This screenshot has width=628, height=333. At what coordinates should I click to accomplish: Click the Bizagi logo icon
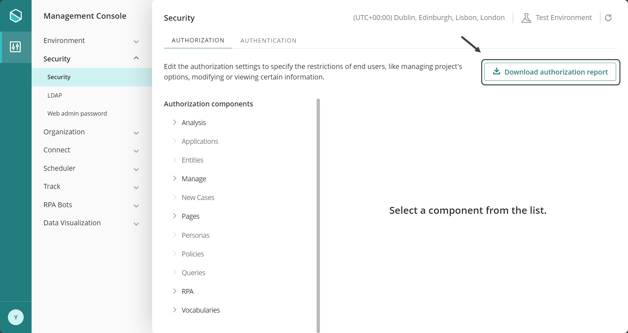tap(16, 16)
